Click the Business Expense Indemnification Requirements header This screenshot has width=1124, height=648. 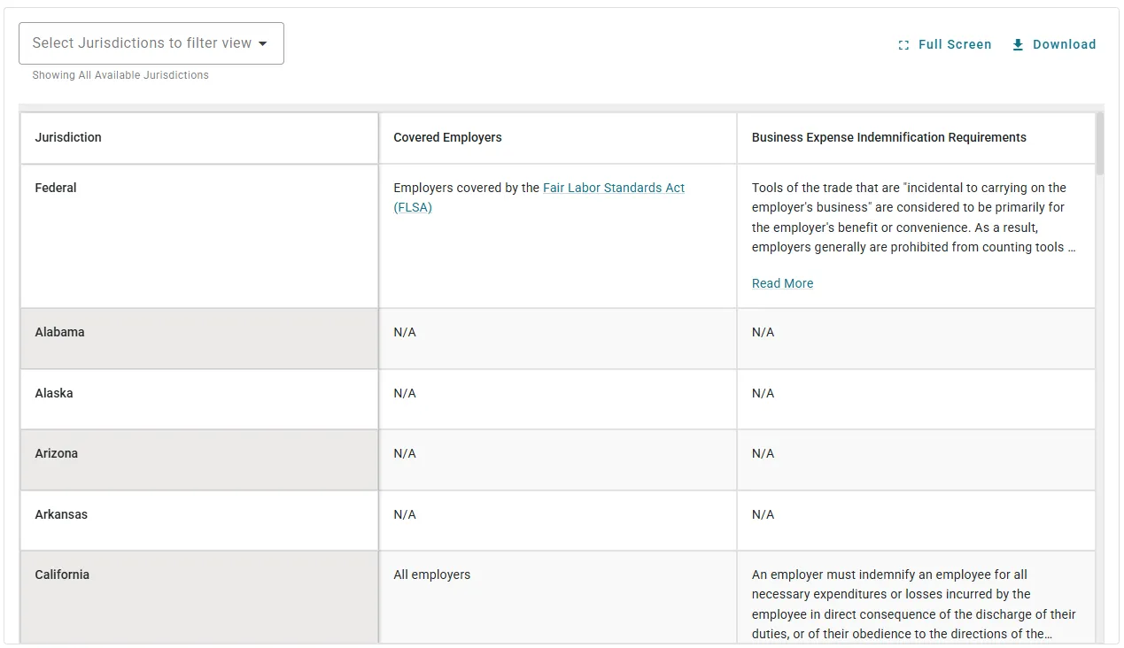coord(888,137)
